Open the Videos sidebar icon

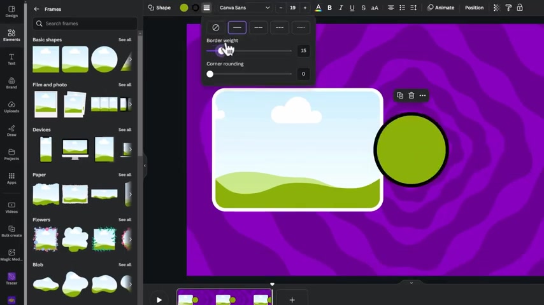11,207
